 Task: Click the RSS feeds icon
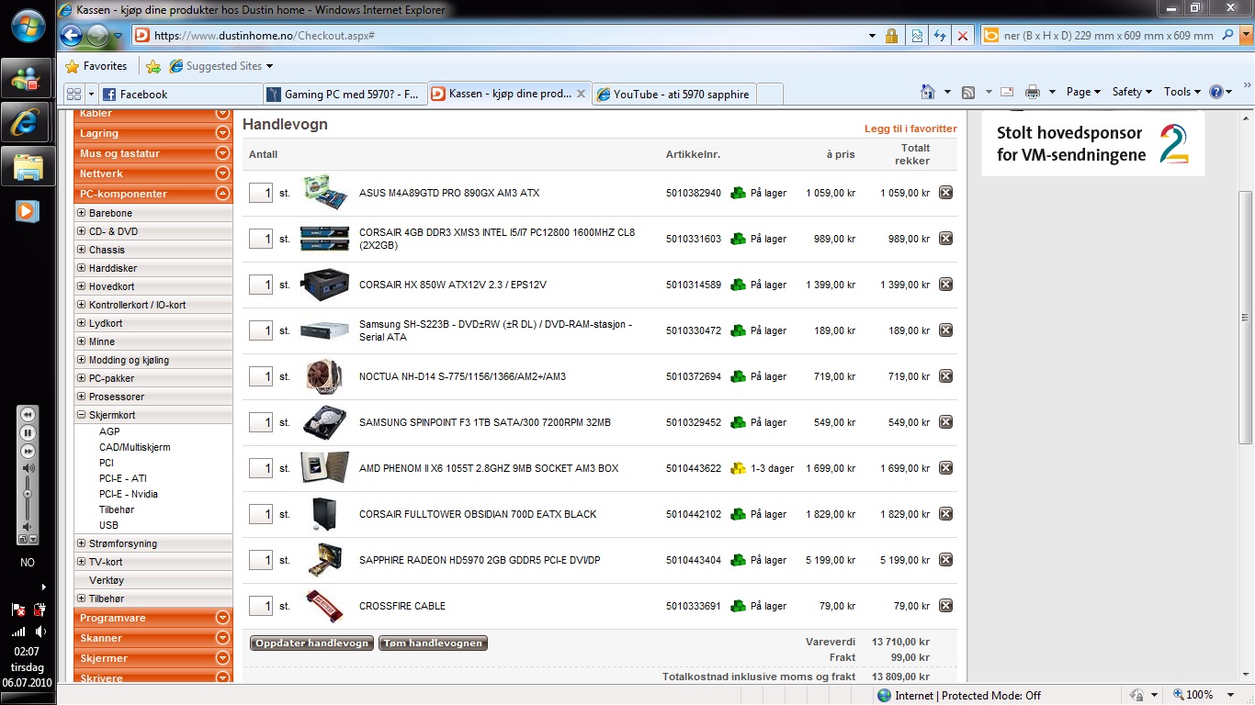[968, 92]
